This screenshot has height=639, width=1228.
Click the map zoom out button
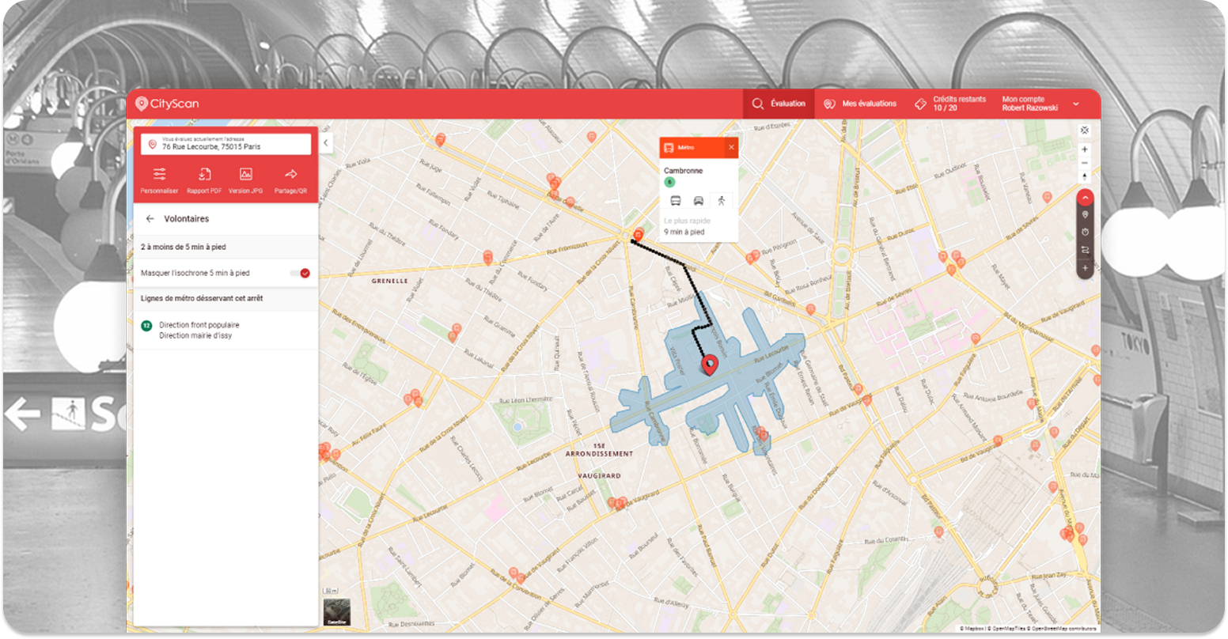pyautogui.click(x=1084, y=163)
